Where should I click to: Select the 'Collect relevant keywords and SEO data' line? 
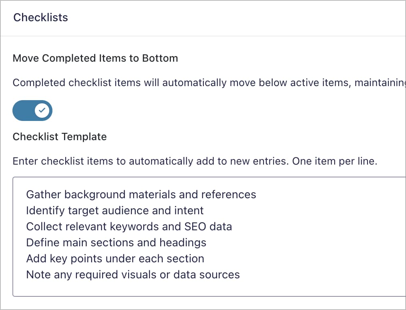[129, 226]
